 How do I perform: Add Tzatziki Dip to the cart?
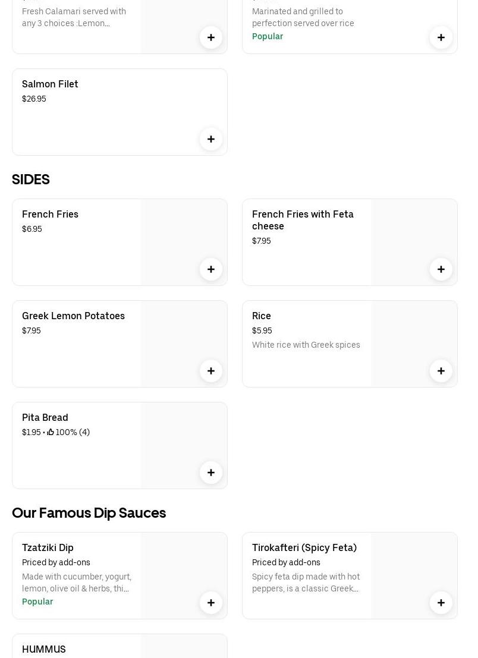[x=211, y=603]
